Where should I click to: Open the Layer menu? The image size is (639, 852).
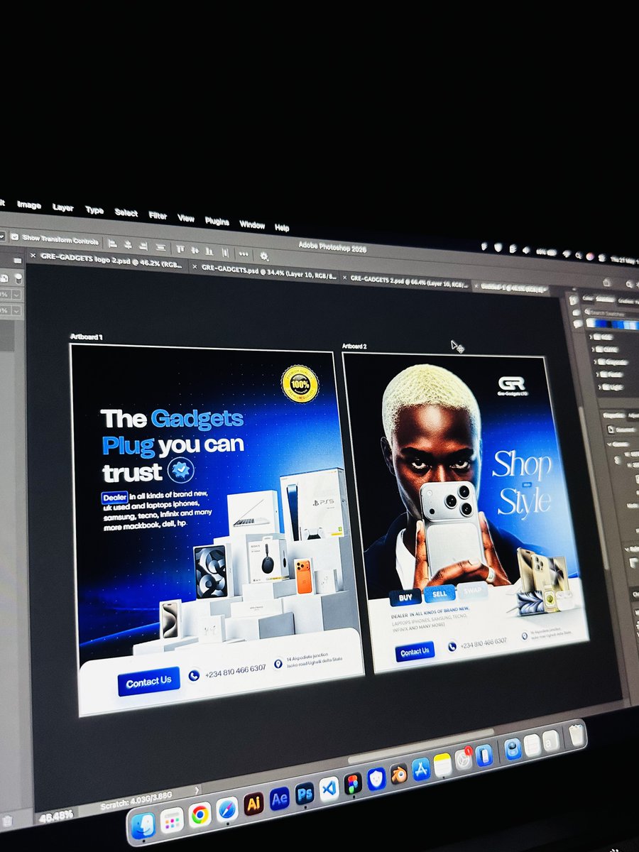point(63,208)
